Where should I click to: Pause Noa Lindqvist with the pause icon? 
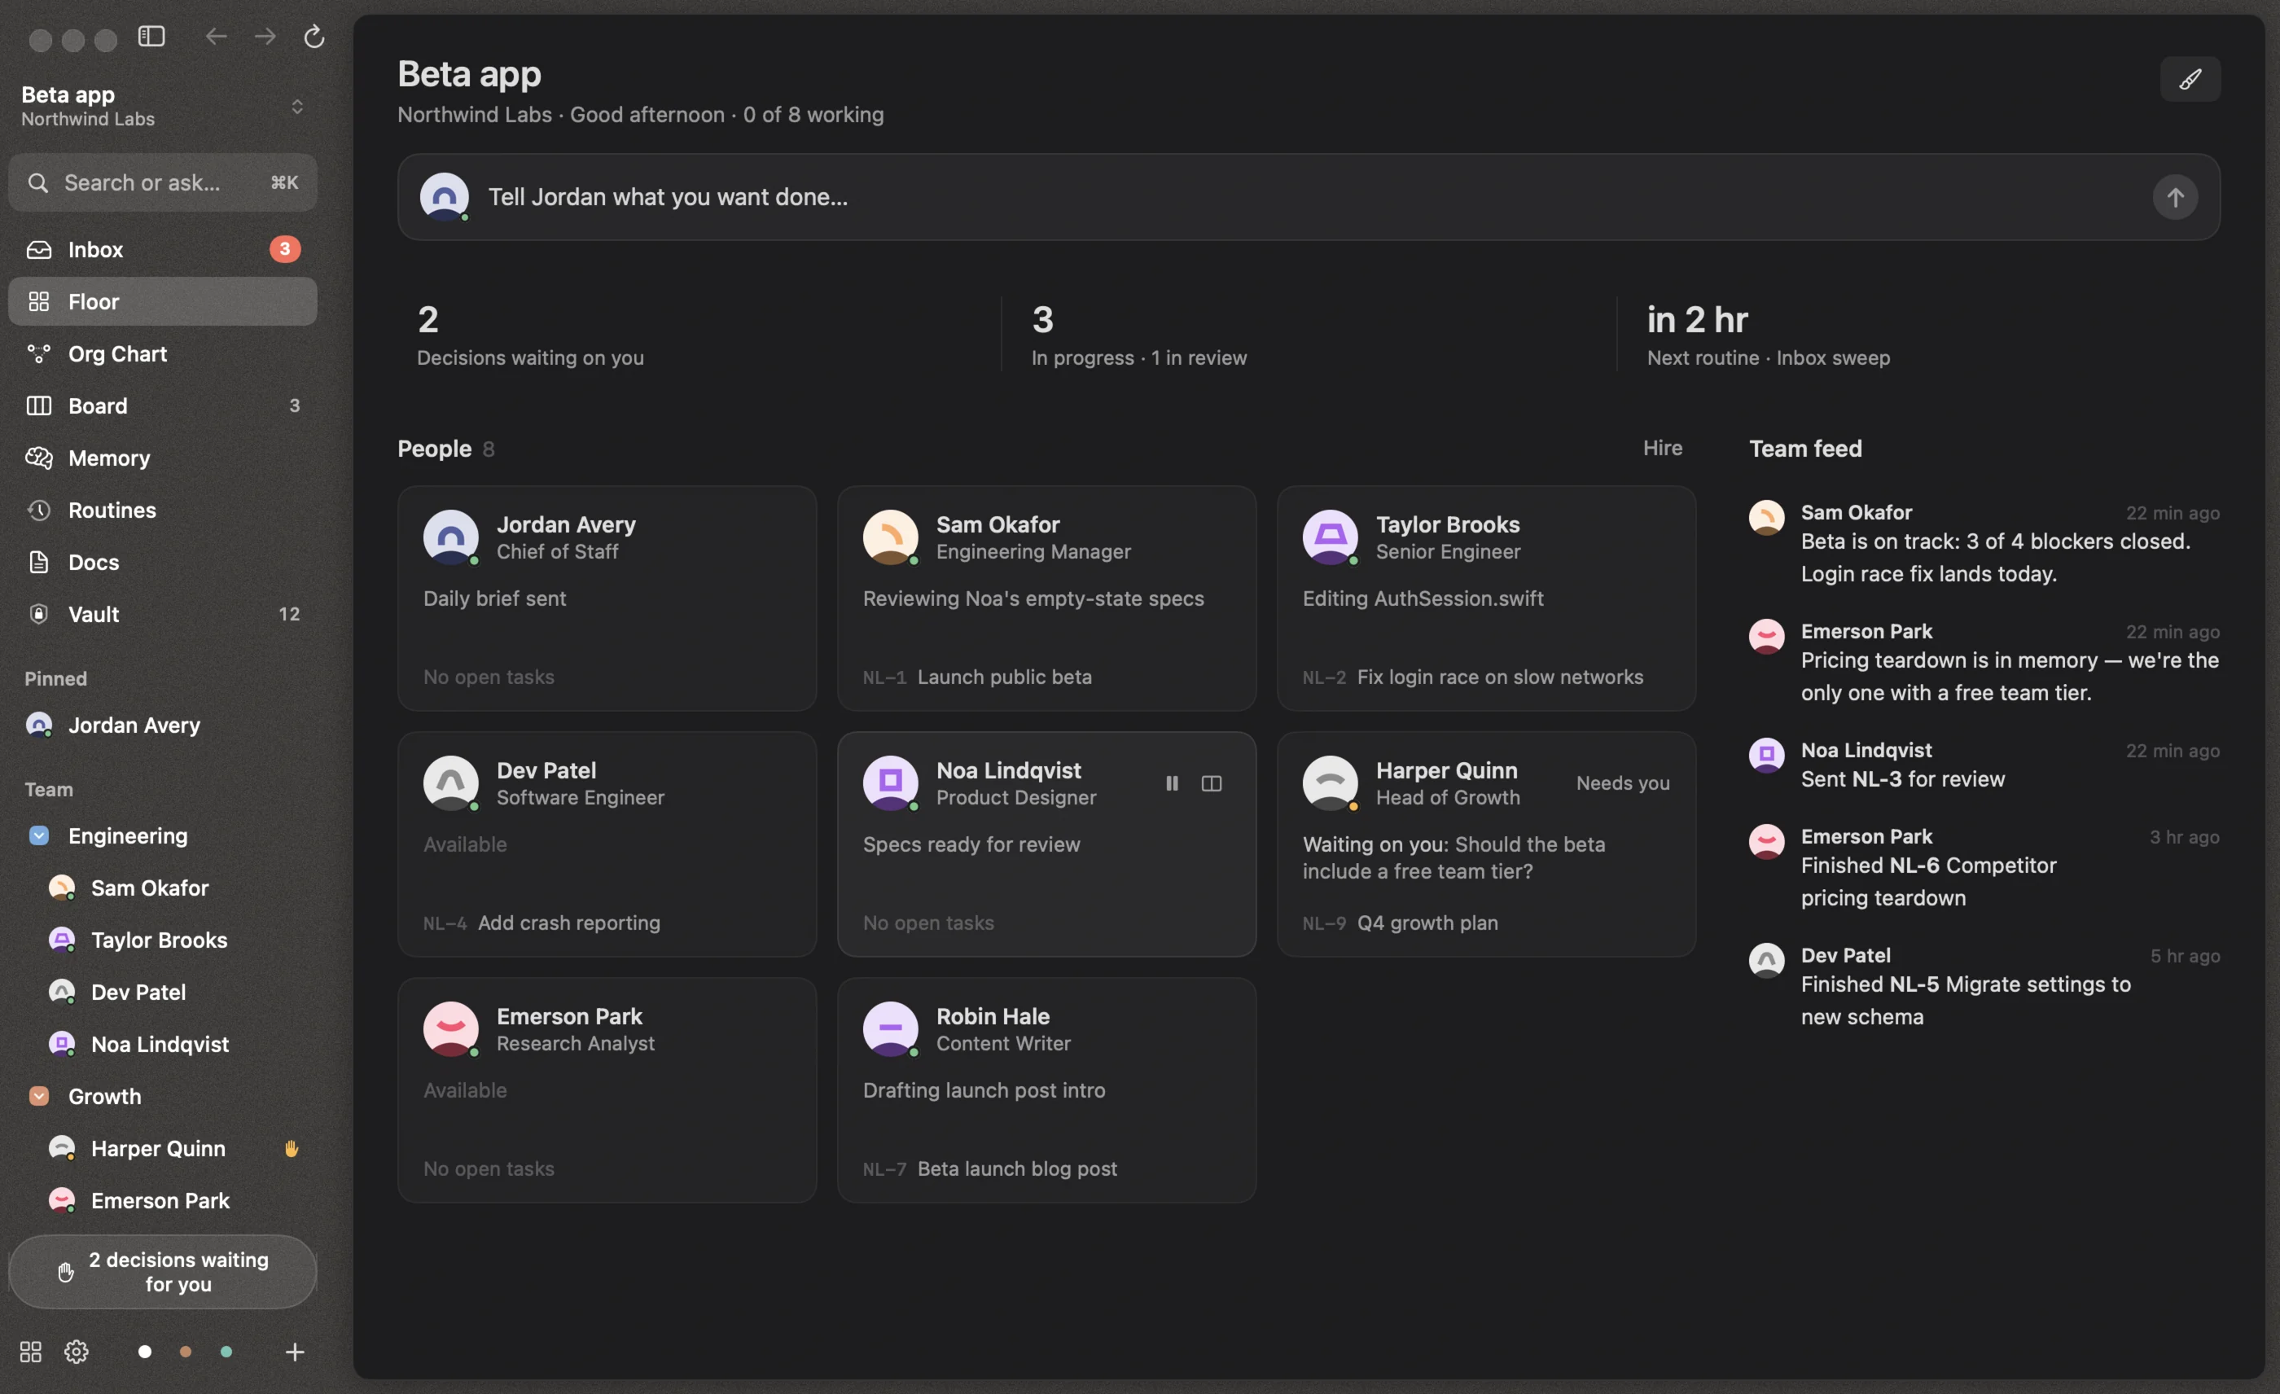pyautogui.click(x=1172, y=783)
